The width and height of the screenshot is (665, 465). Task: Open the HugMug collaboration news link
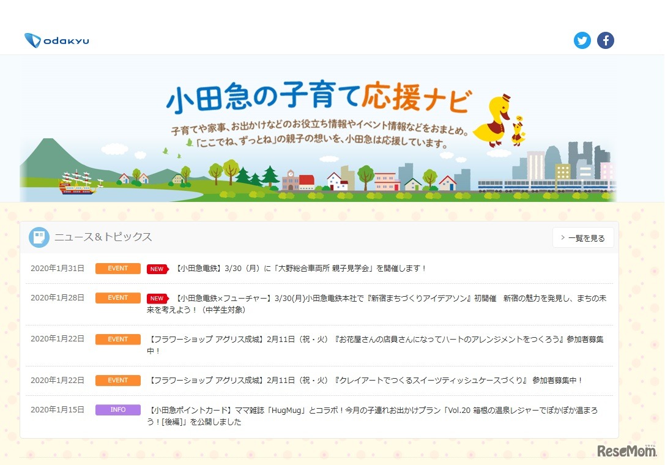click(373, 416)
